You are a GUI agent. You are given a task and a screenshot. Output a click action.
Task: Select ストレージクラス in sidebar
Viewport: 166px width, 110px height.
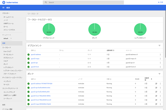point(9,30)
